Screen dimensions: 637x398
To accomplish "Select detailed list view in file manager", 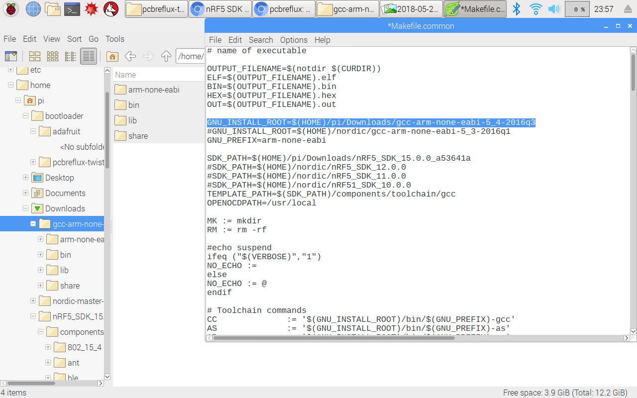I will (88, 56).
